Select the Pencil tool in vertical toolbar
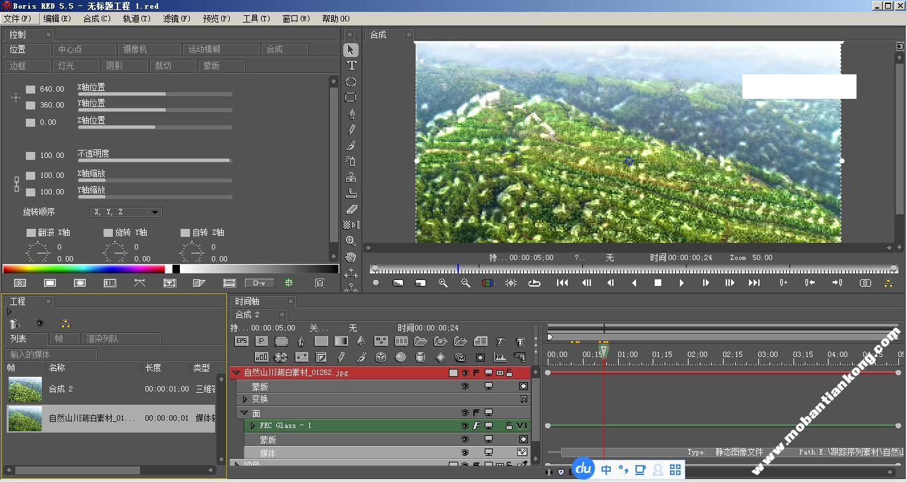 [x=351, y=129]
